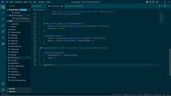Open the Selection menu

click(x=18, y=2)
